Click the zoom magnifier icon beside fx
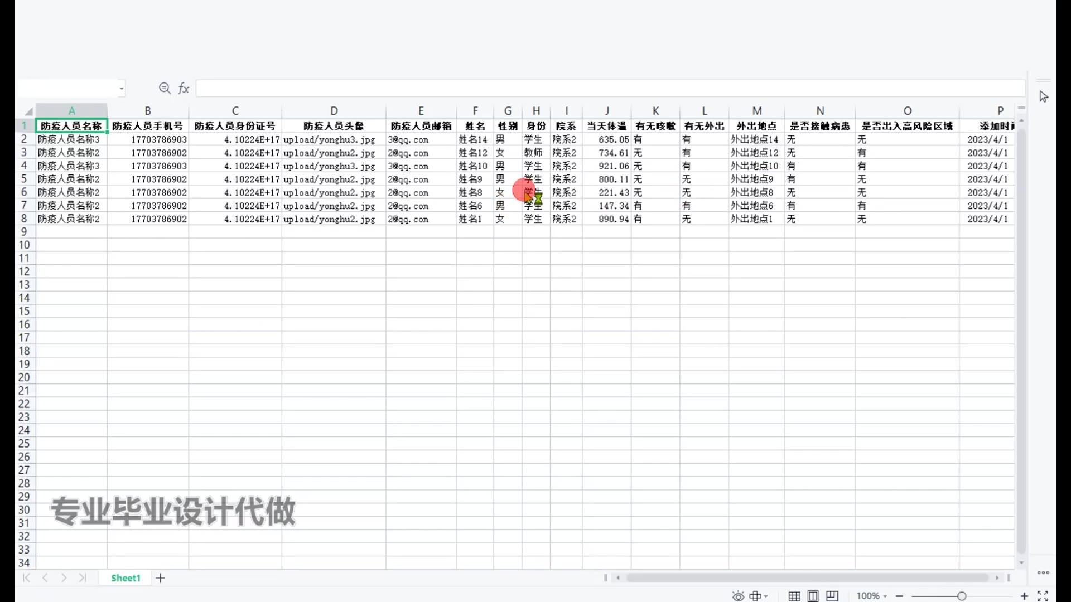 coord(164,88)
